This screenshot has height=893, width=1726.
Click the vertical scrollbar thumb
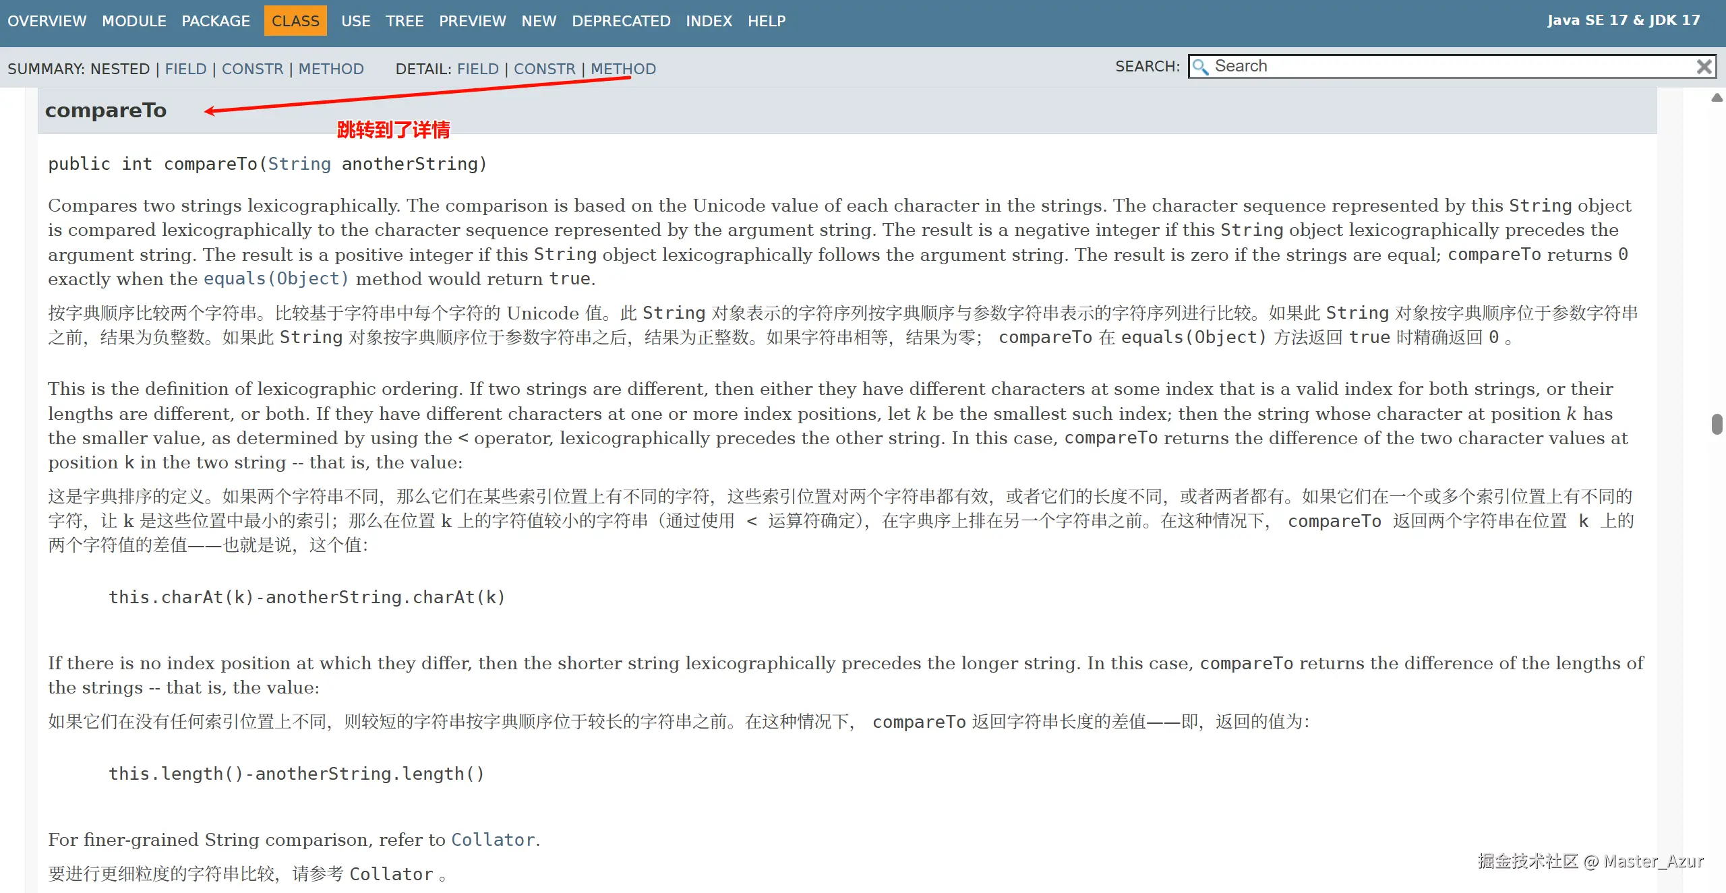[x=1717, y=425]
